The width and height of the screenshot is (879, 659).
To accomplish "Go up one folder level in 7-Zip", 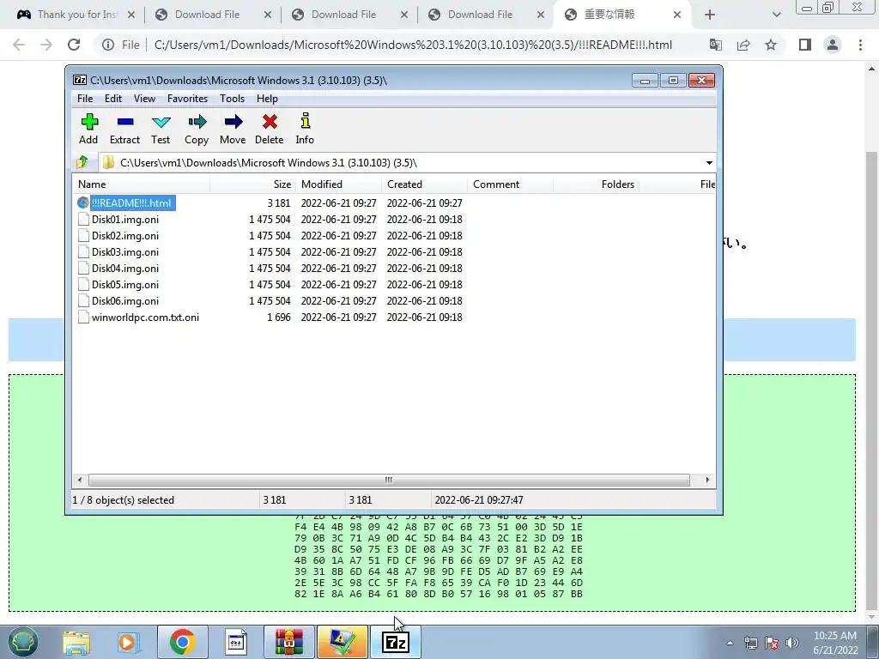I will click(x=82, y=162).
